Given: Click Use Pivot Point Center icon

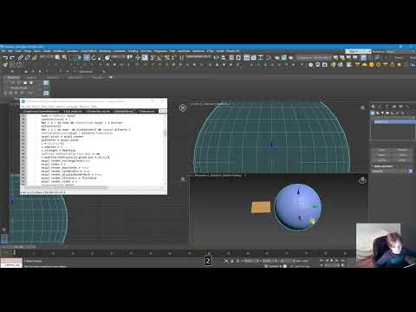Looking at the screenshot, I should [x=129, y=57].
